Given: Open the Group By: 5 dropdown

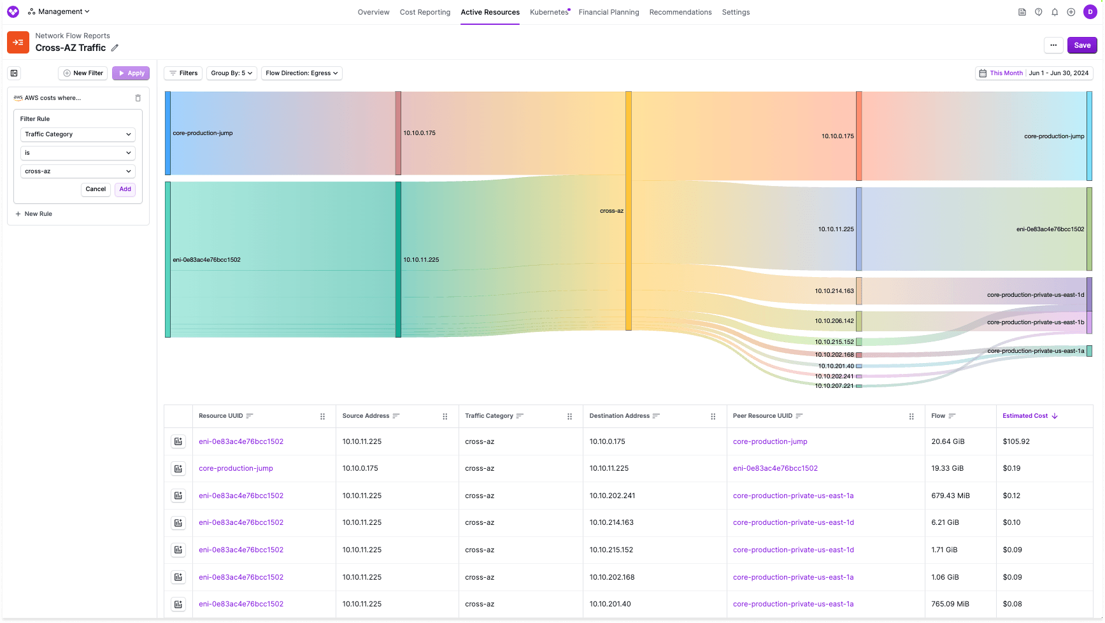Looking at the screenshot, I should pos(231,73).
